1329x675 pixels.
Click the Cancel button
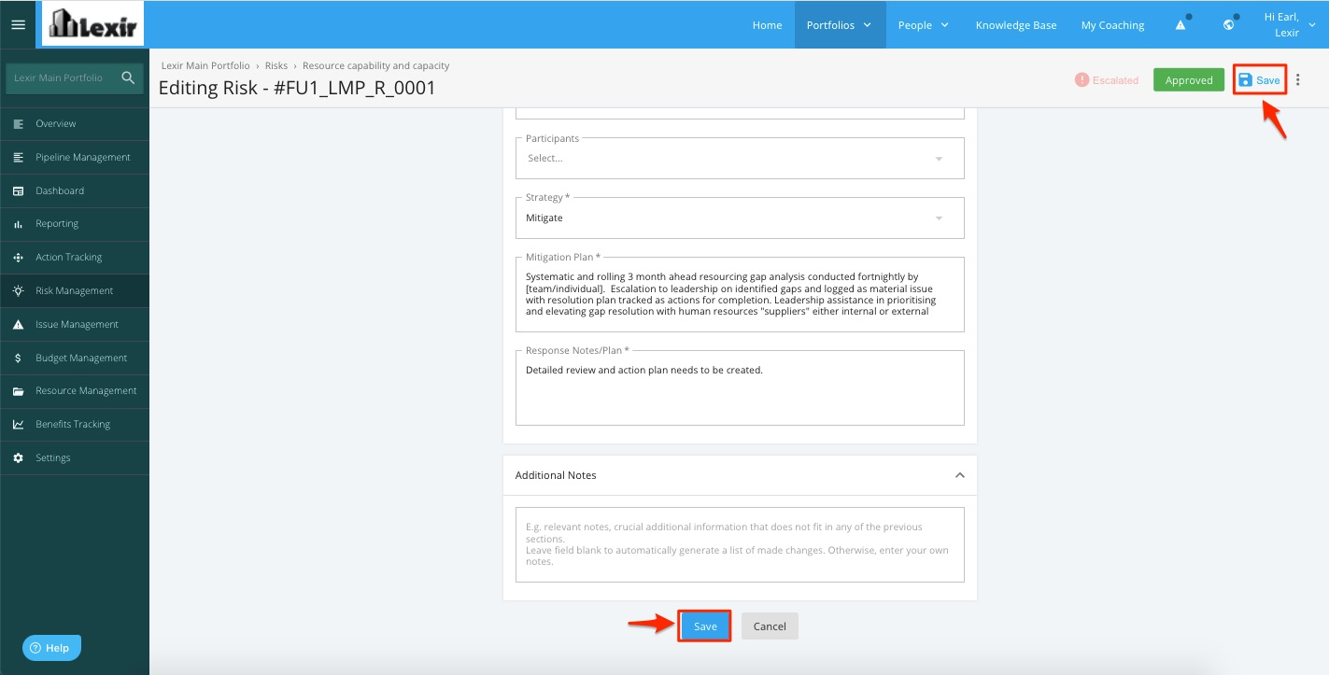click(x=770, y=626)
